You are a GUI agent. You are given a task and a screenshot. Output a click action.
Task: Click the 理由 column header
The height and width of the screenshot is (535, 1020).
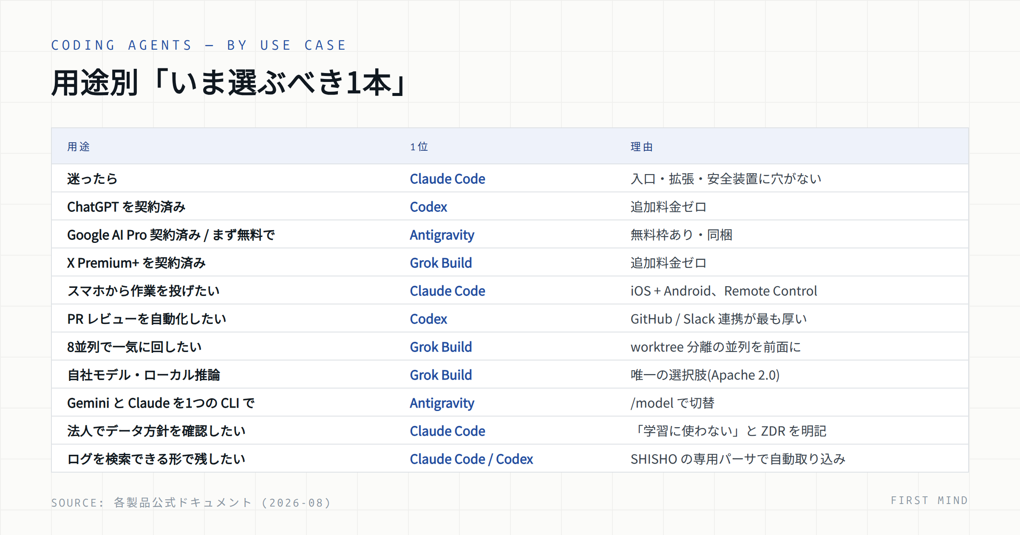[x=642, y=146]
